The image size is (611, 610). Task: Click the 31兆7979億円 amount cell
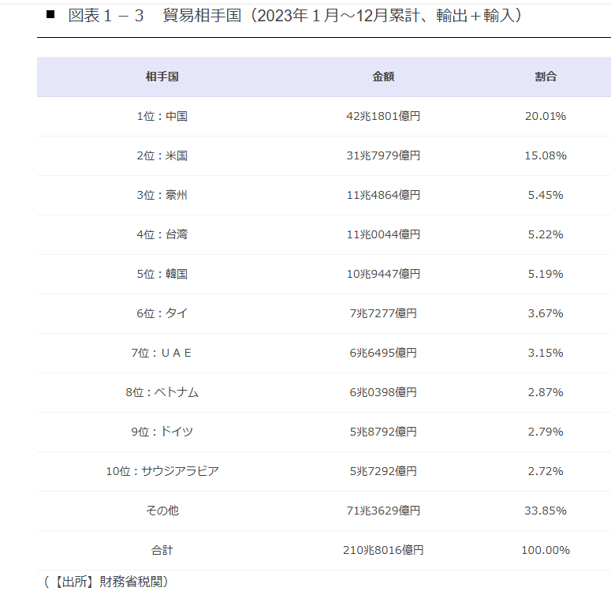pos(383,155)
